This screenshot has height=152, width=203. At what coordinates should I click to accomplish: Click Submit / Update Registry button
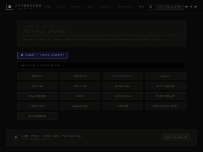(42, 55)
